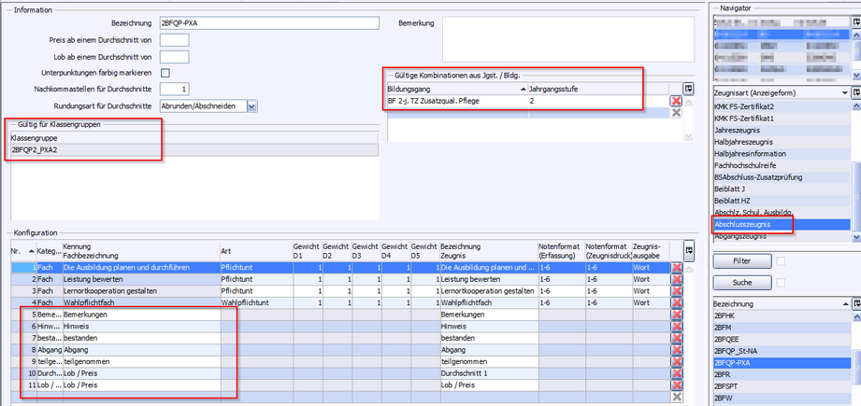The height and width of the screenshot is (406, 861).
Task: Open column chooser icon in Konfiguration table
Action: pyautogui.click(x=688, y=249)
